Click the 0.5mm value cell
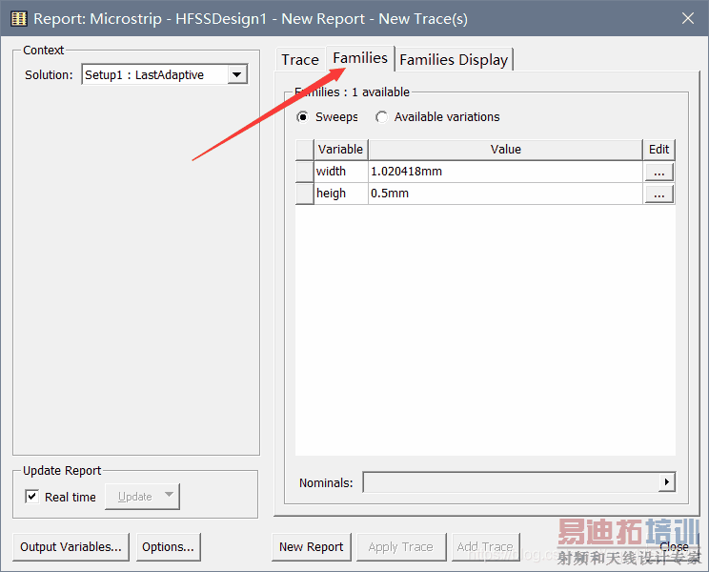Image resolution: width=709 pixels, height=572 pixels. [505, 194]
